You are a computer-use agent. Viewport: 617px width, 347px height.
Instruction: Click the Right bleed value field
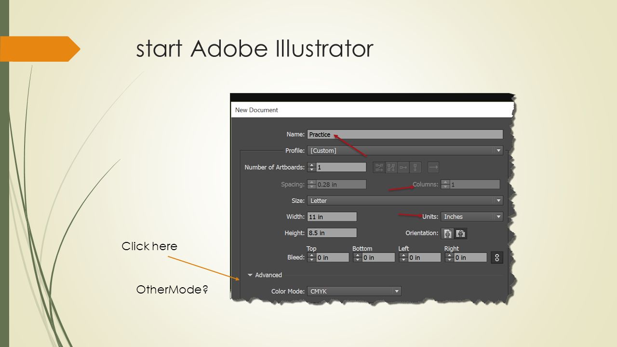pos(470,257)
